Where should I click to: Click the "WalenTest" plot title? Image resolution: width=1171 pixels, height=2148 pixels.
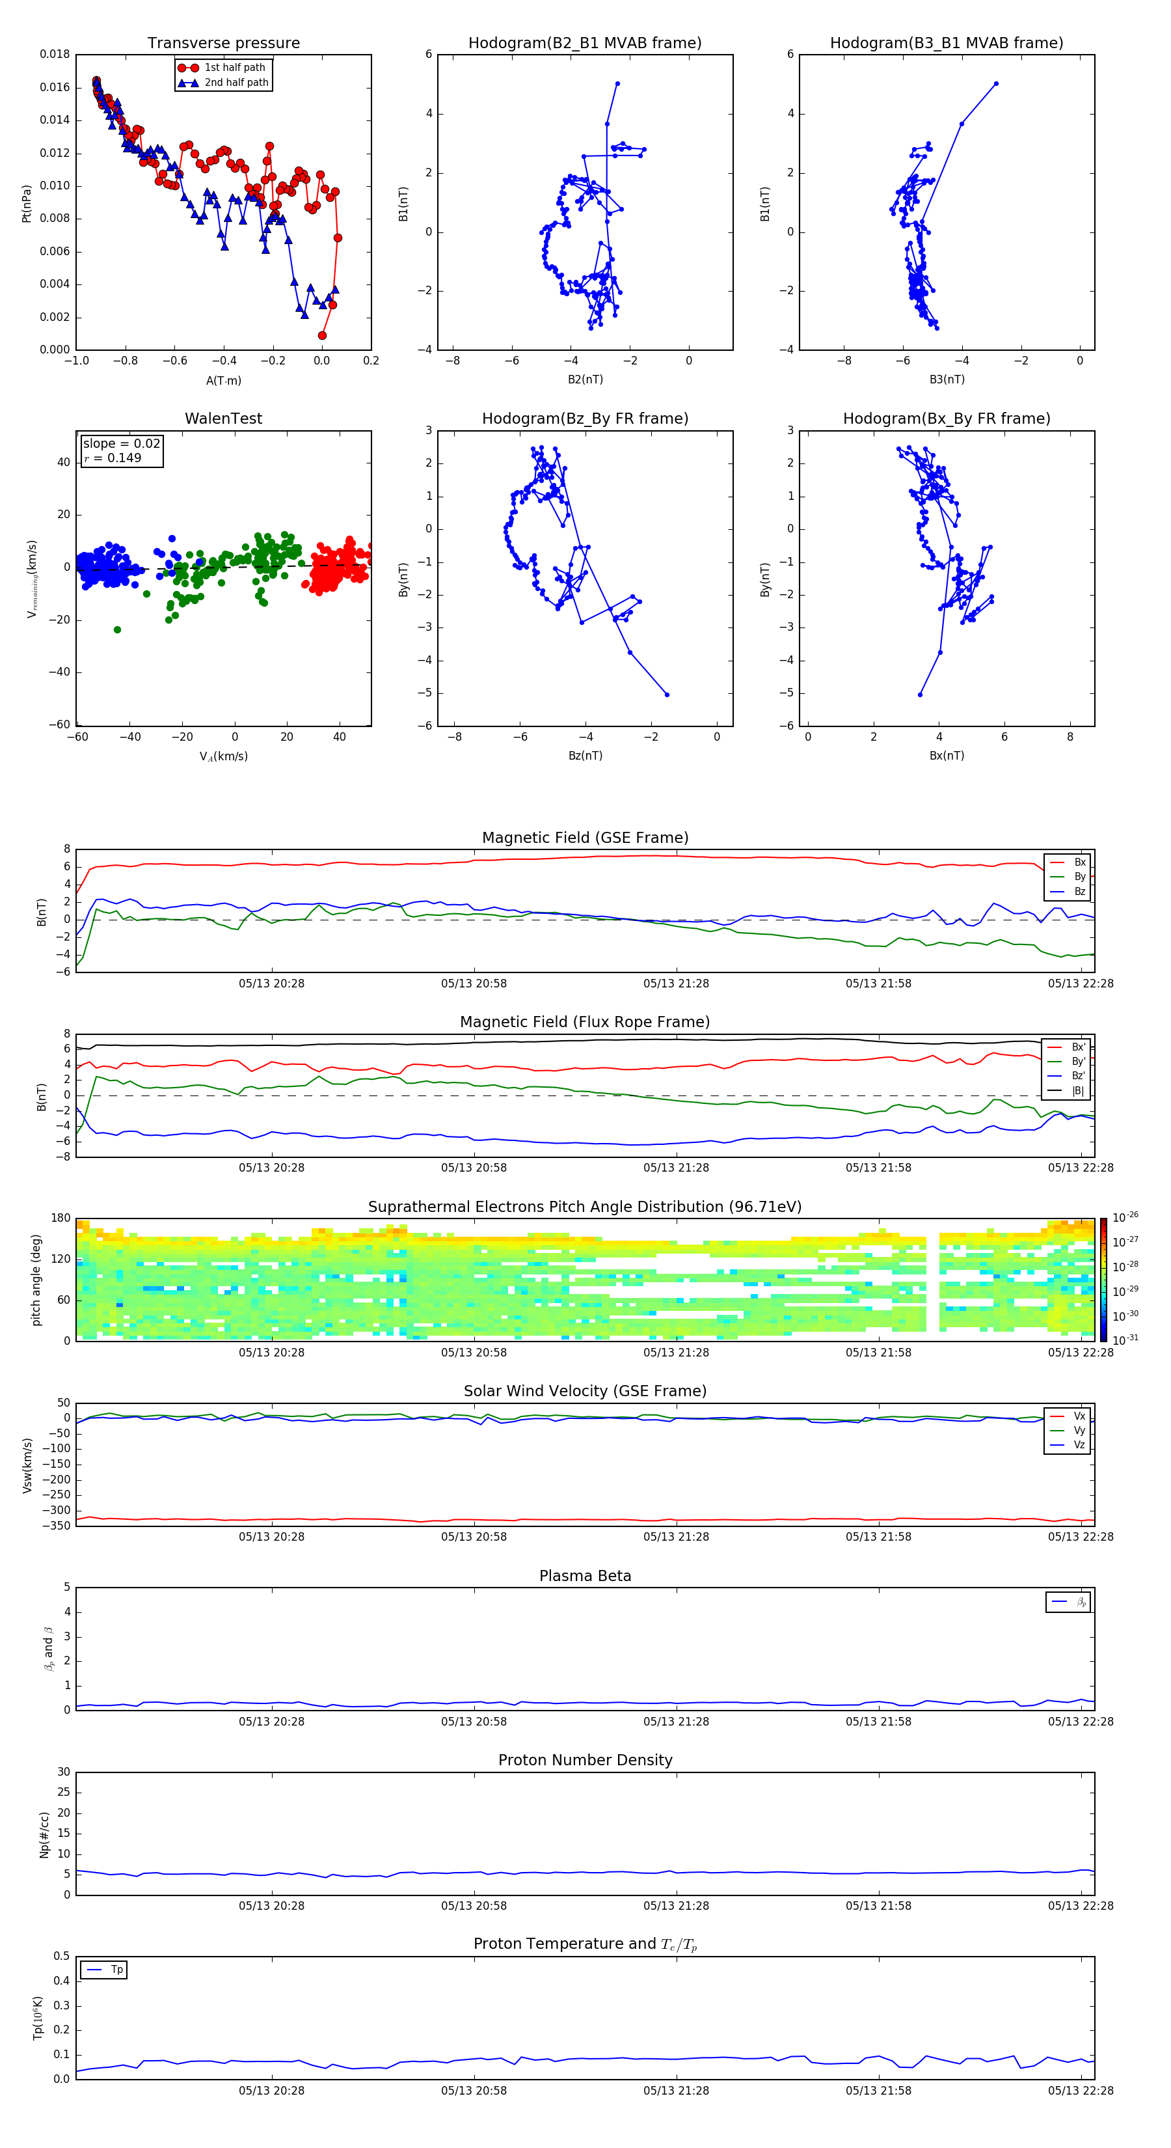click(x=223, y=419)
